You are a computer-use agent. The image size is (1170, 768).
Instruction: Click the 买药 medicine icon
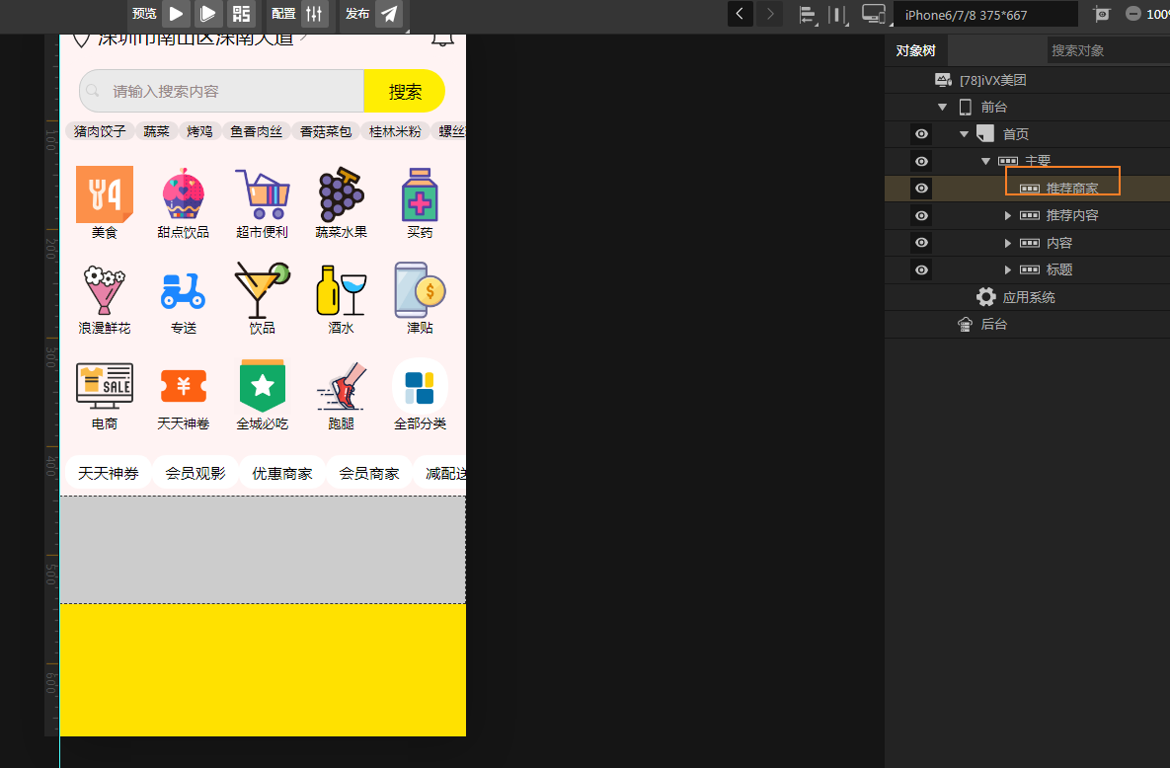(x=420, y=194)
